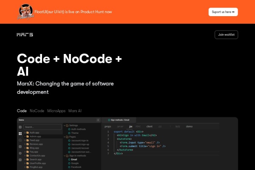
Task: Open the demo editor tab
Action: [189, 126]
